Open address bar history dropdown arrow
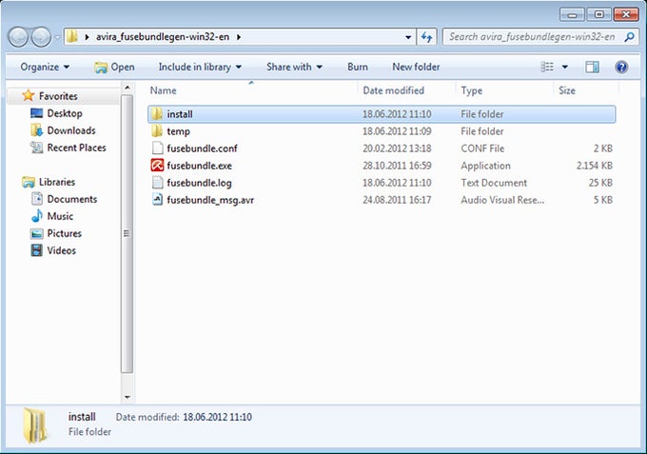The height and width of the screenshot is (454, 647). tap(408, 37)
